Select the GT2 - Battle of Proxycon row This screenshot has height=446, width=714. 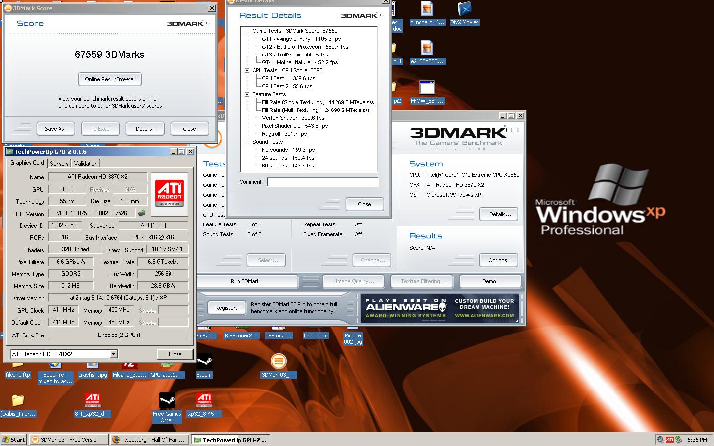305,47
